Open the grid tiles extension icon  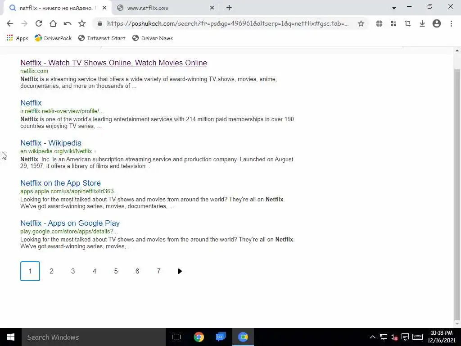(x=393, y=23)
